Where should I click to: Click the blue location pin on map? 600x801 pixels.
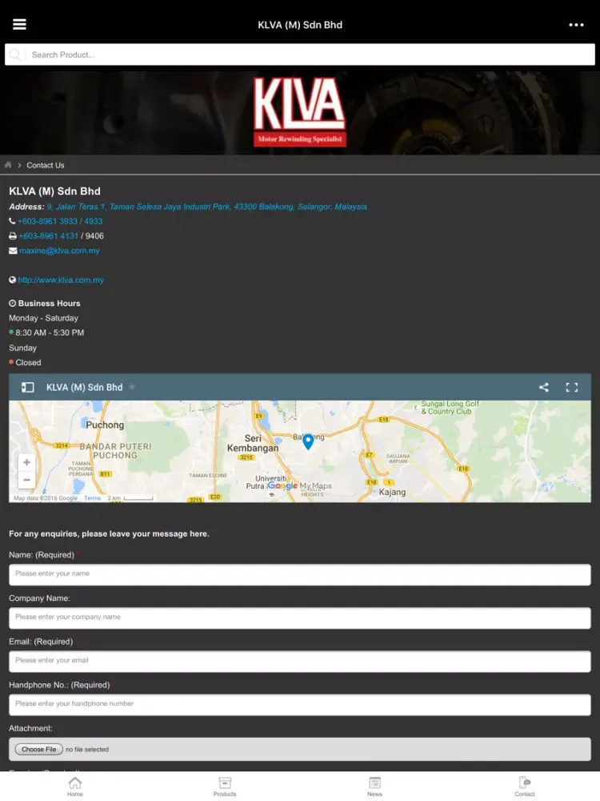[x=308, y=441]
